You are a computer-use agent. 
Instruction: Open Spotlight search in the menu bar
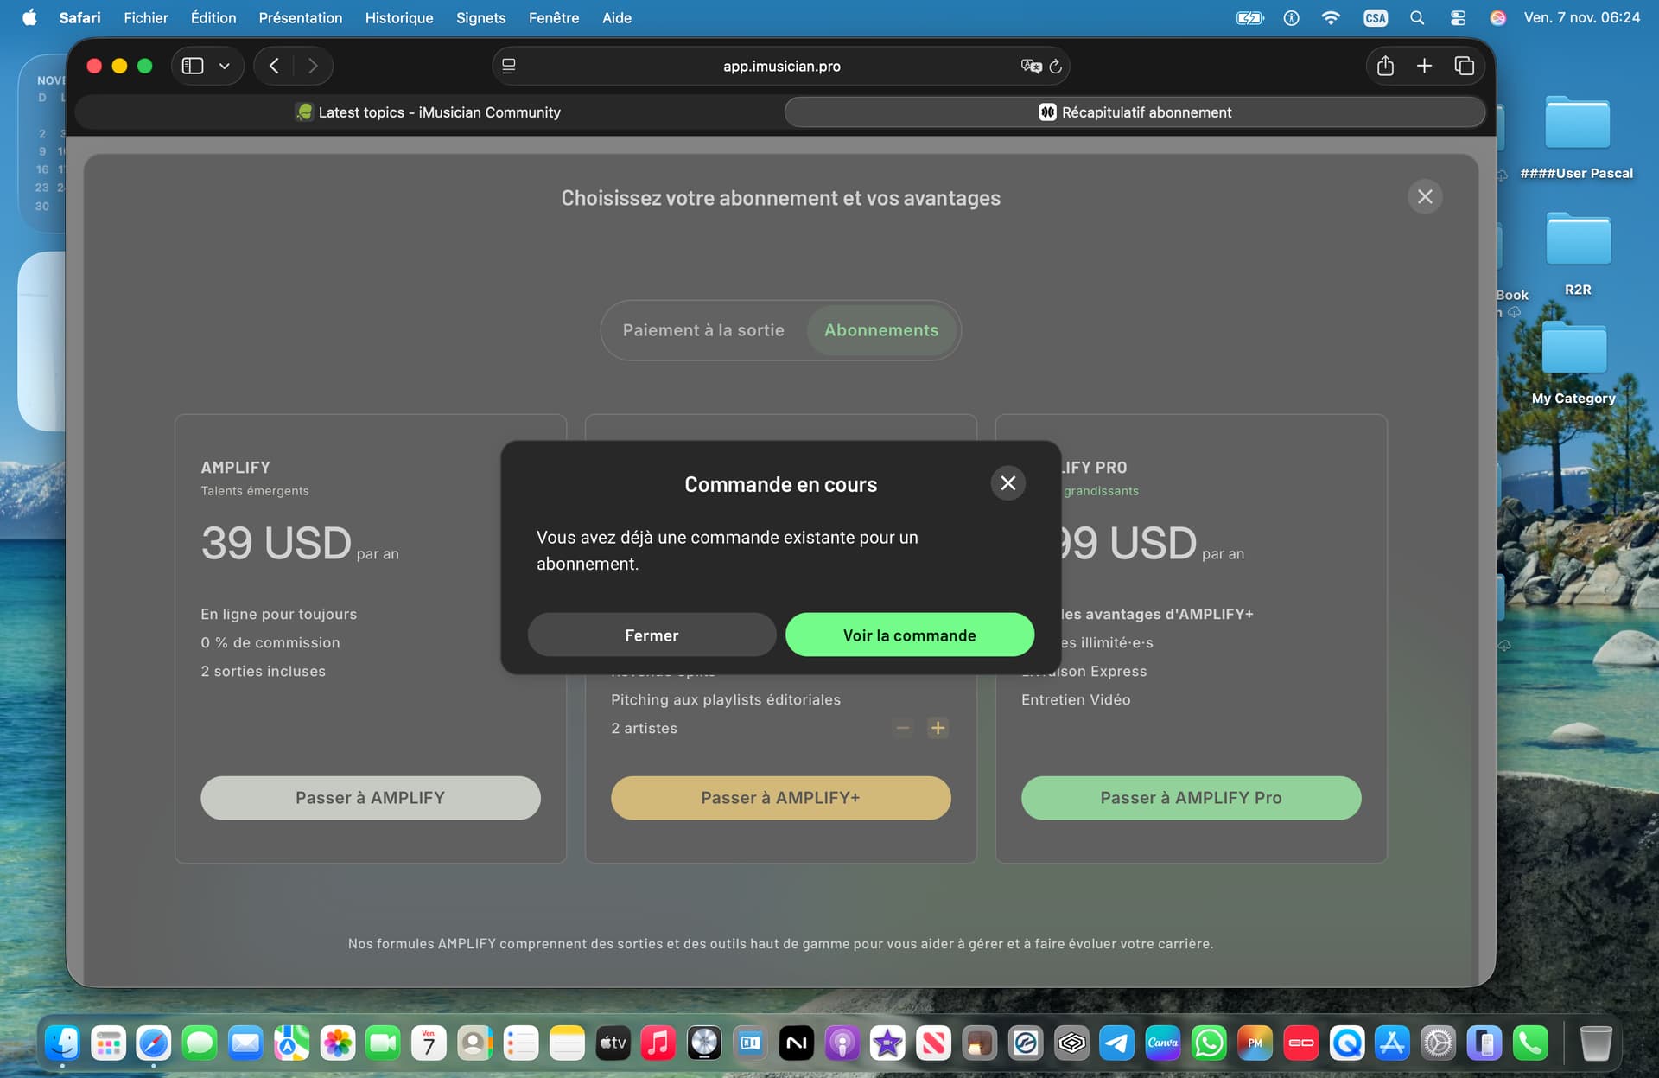(x=1417, y=17)
